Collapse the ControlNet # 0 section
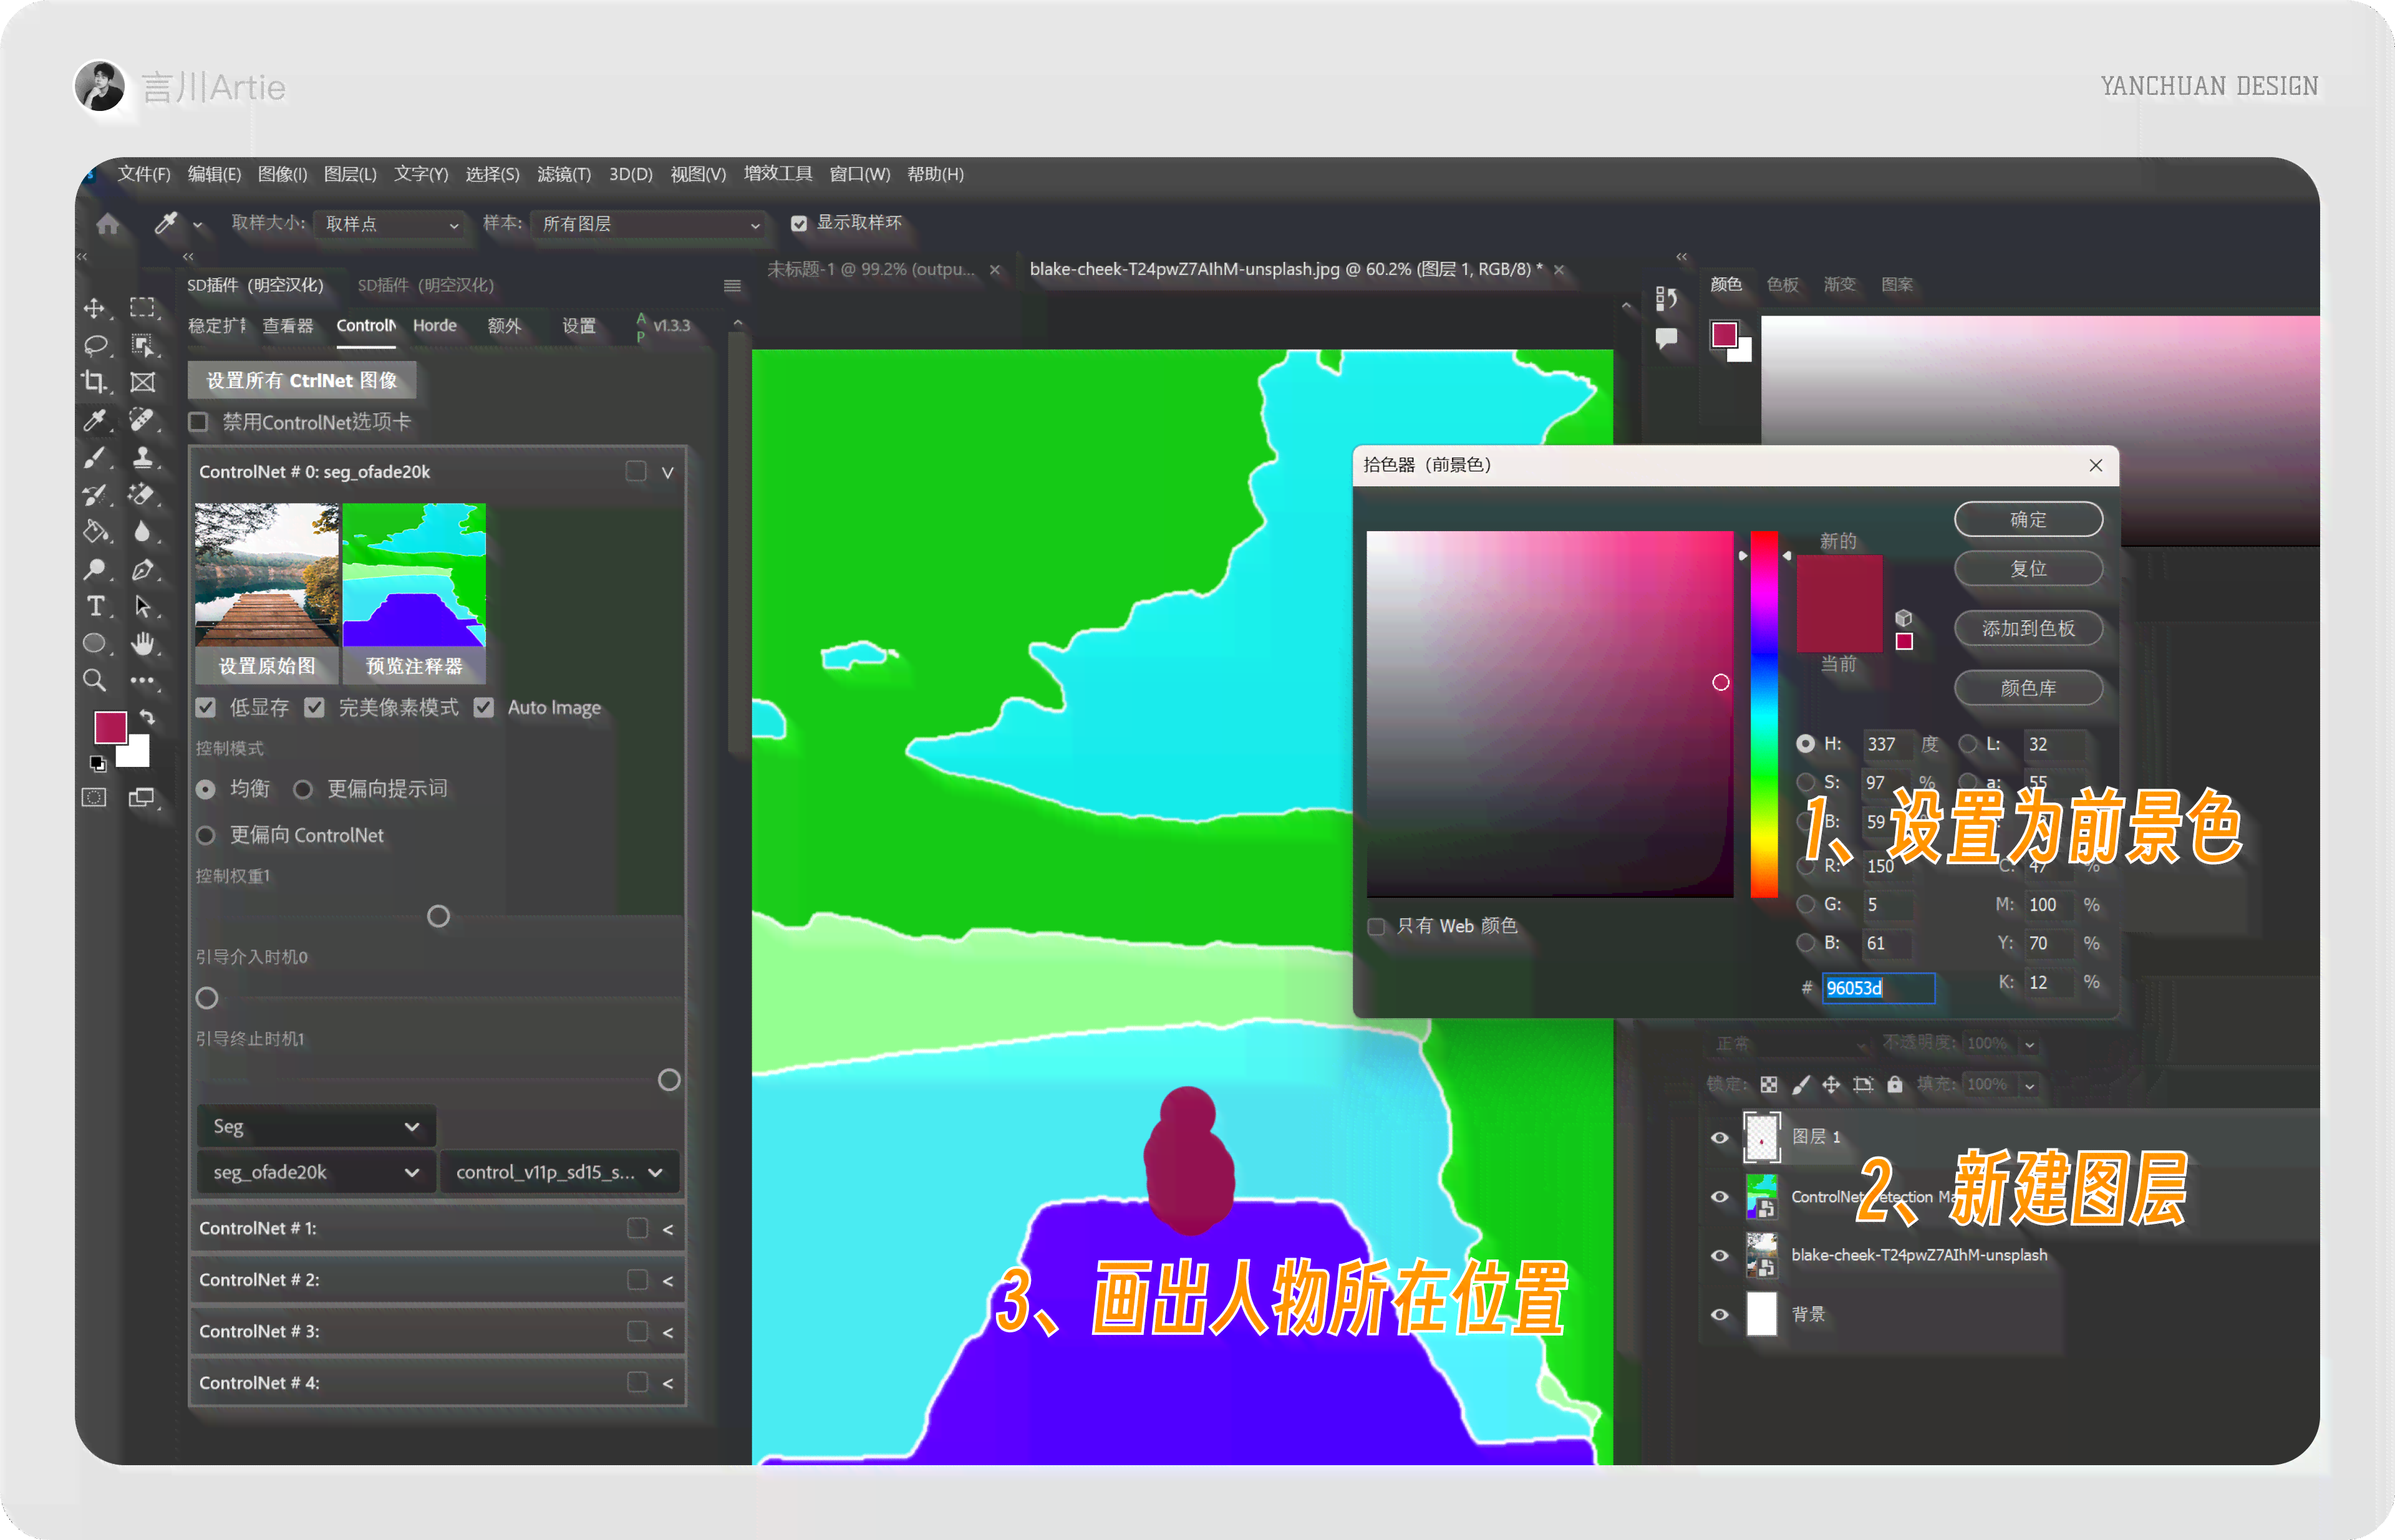 click(667, 472)
